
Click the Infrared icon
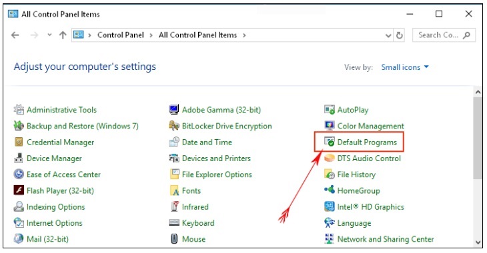[175, 206]
